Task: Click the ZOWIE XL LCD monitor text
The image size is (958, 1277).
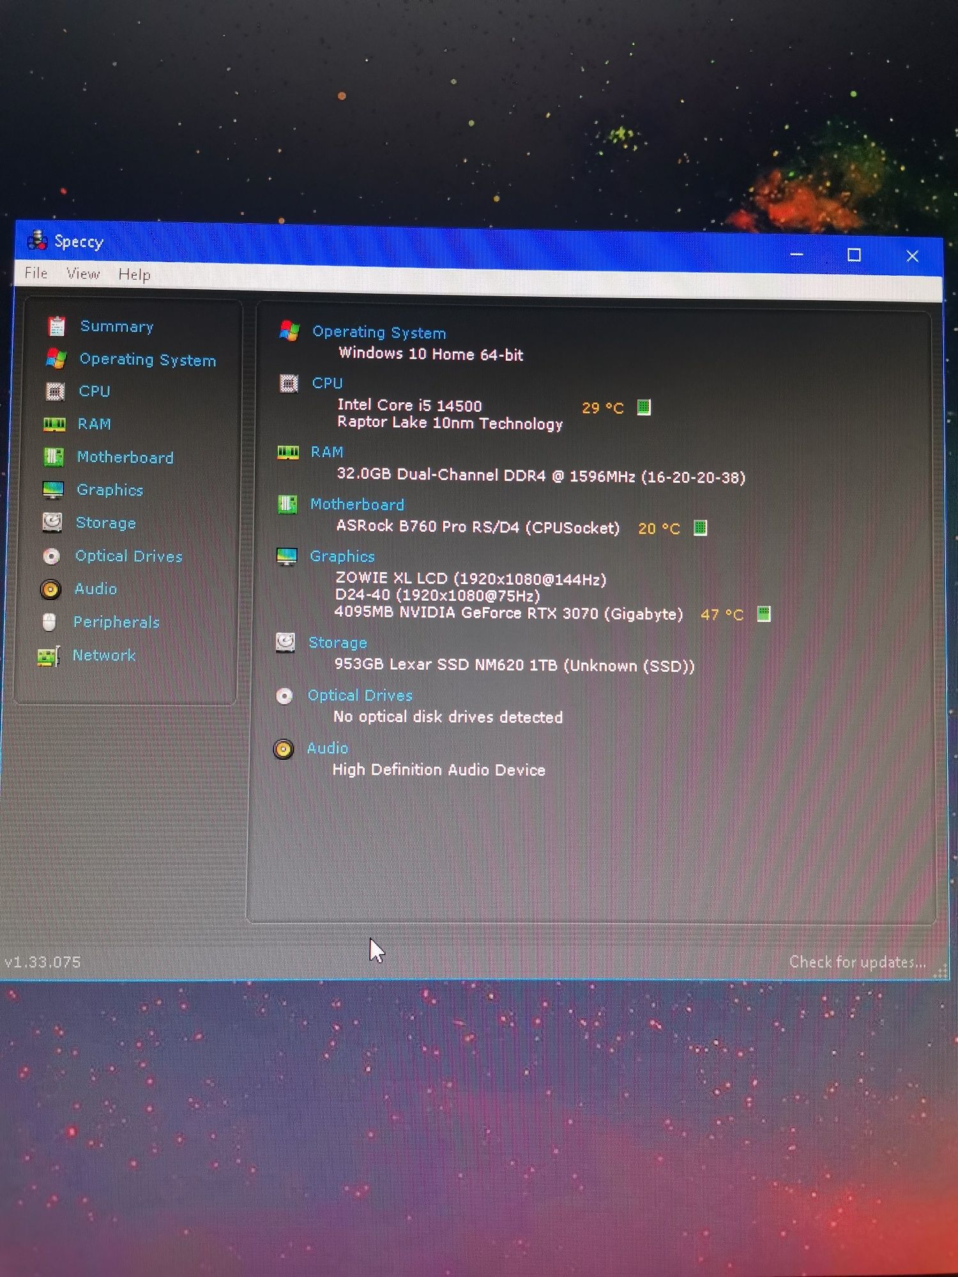Action: (471, 578)
